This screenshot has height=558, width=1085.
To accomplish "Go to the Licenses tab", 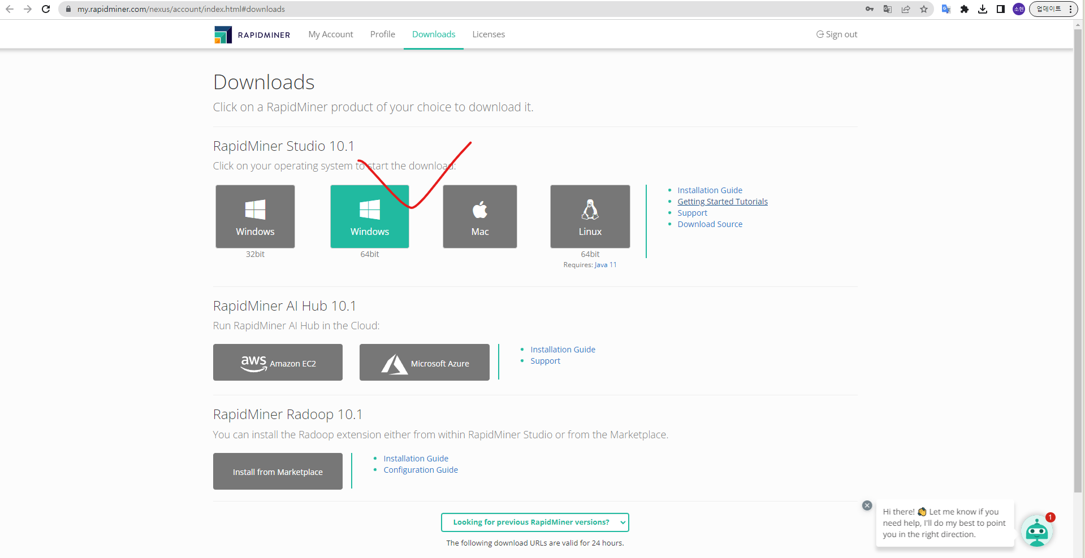I will point(489,34).
